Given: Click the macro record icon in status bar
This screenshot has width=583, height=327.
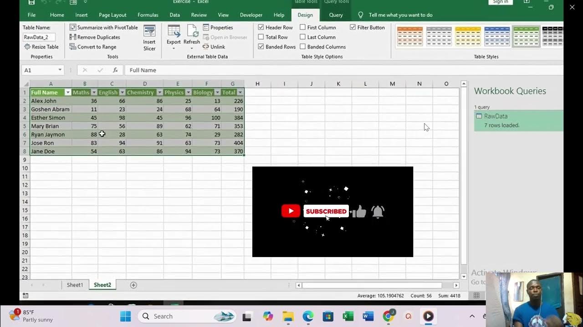Looking at the screenshot, I should tap(26, 296).
